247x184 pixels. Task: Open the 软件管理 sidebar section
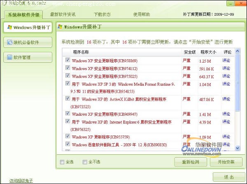click(27, 57)
